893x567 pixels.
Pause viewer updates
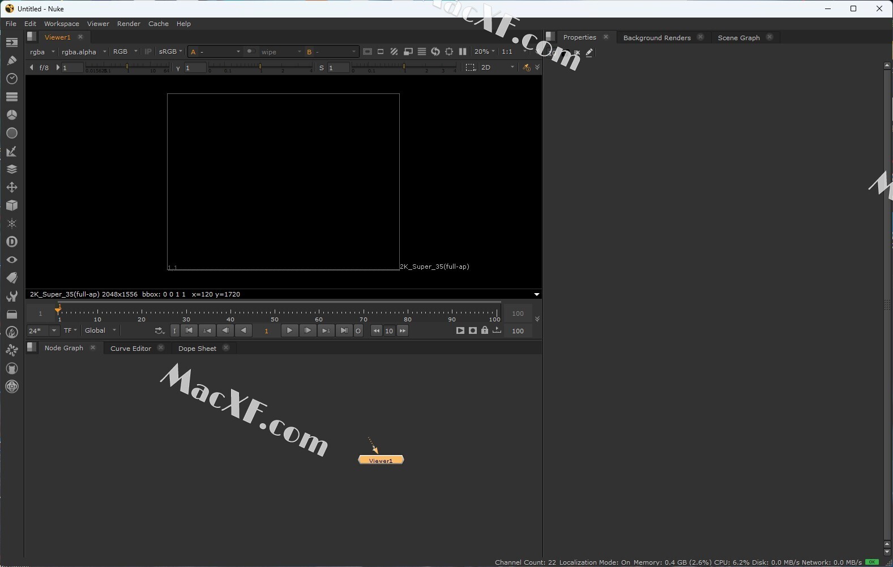pyautogui.click(x=463, y=51)
